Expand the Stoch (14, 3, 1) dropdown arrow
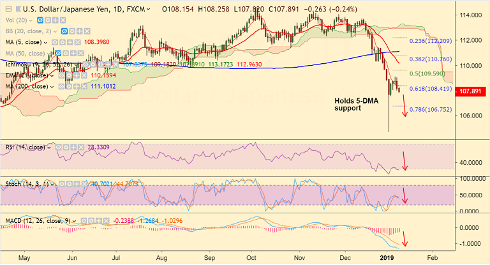 click(x=52, y=184)
